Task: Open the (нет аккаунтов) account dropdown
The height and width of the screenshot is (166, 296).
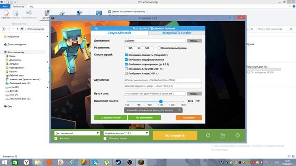Action: click(x=77, y=133)
